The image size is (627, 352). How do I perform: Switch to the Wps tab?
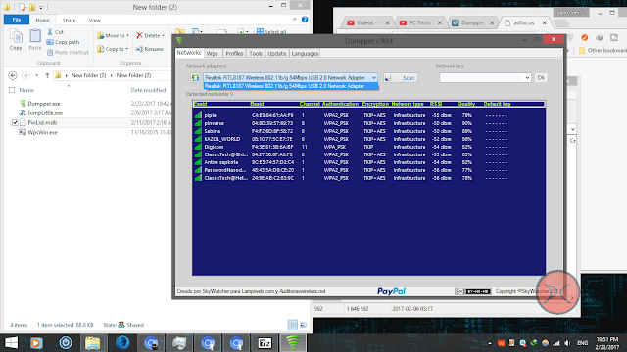(x=212, y=53)
